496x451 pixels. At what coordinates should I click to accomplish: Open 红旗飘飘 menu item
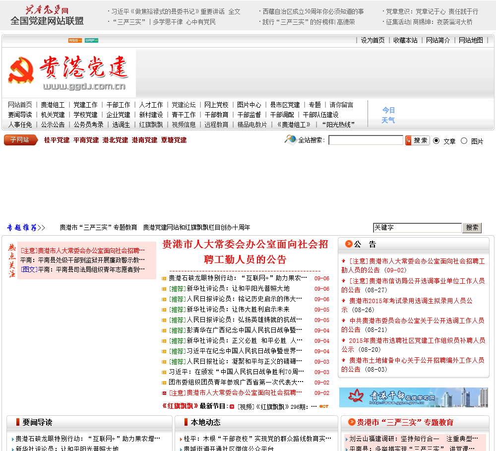(x=151, y=125)
